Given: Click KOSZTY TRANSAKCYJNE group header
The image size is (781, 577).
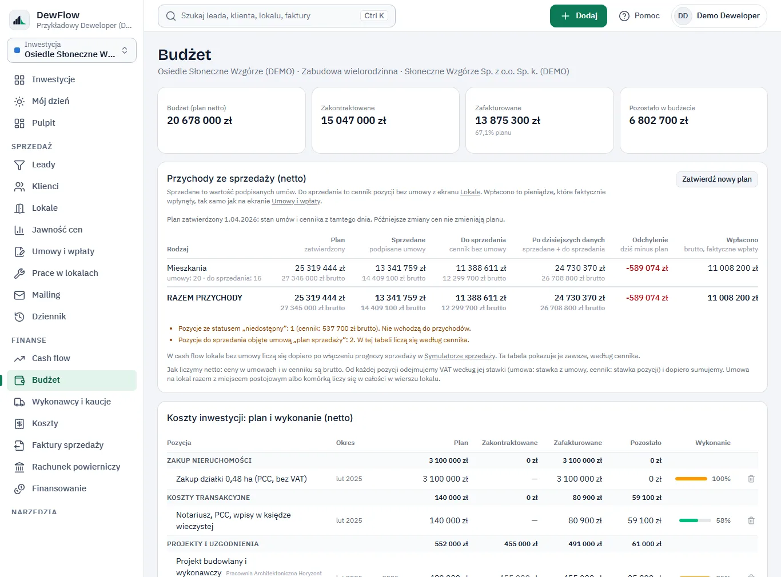Looking at the screenshot, I should pyautogui.click(x=208, y=498).
